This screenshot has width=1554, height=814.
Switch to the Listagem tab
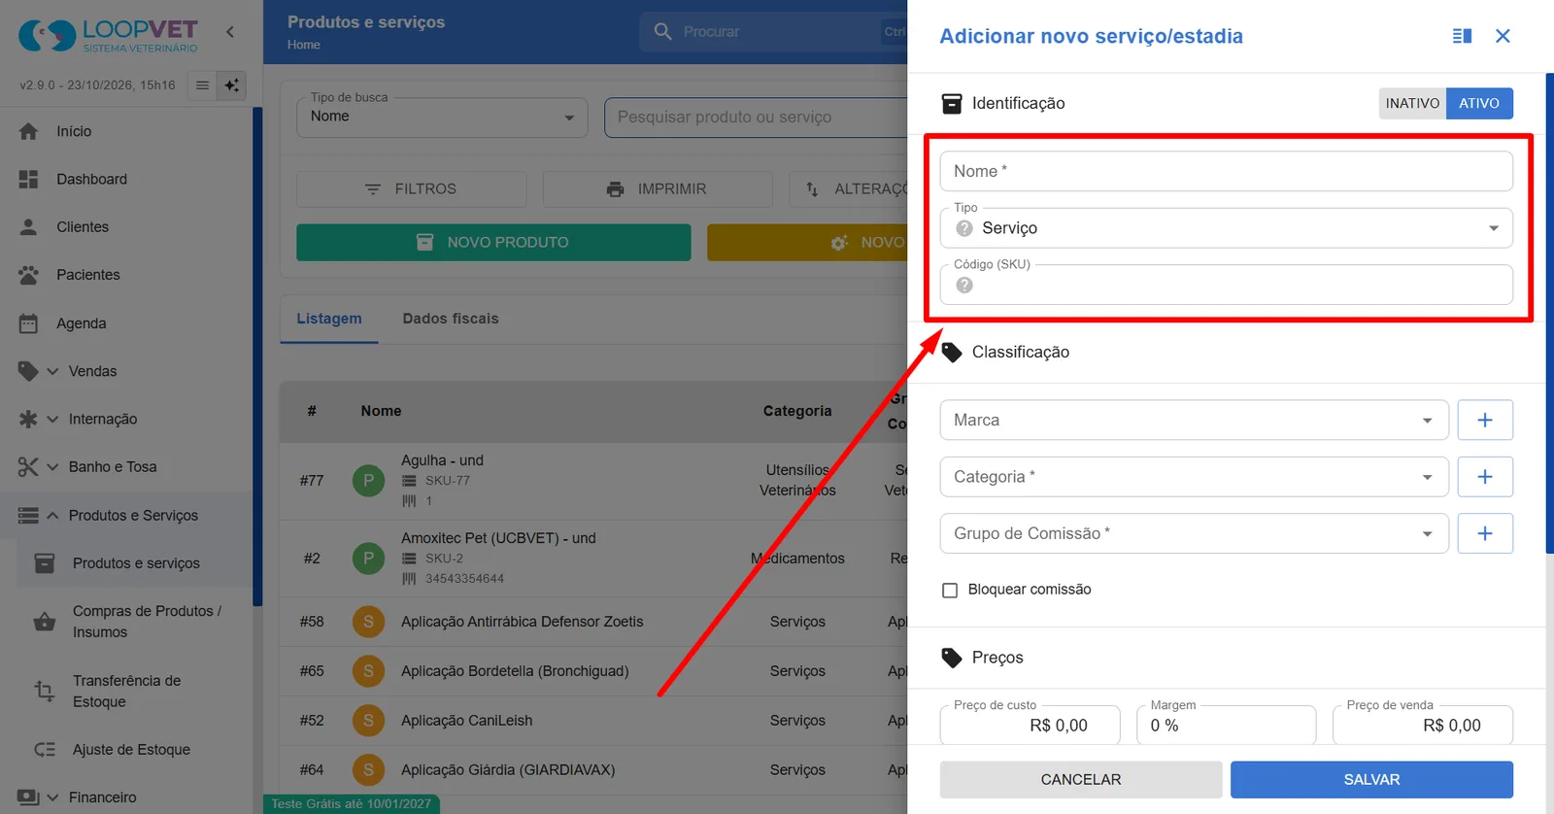click(x=329, y=319)
